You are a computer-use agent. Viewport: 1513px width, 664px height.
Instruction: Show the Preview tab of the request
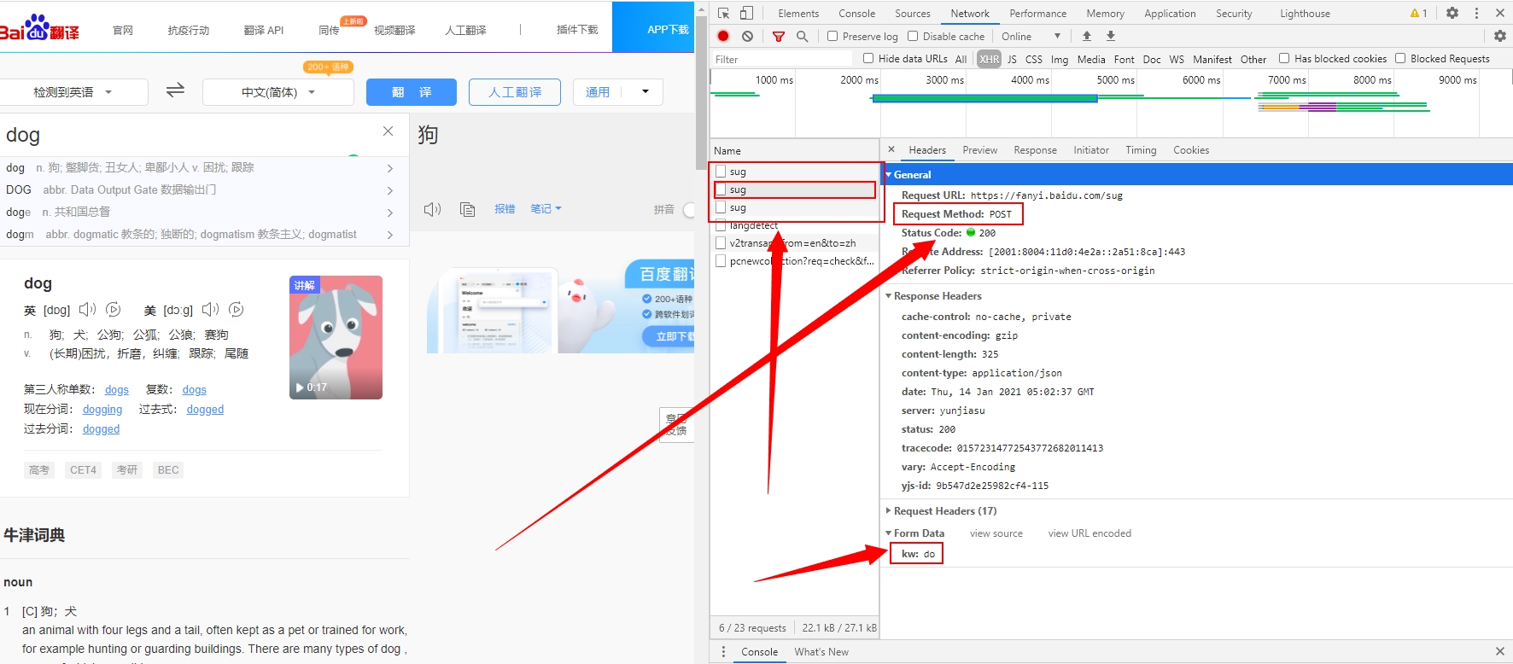(979, 149)
